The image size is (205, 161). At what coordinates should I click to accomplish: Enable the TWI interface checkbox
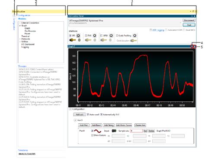coord(86,35)
